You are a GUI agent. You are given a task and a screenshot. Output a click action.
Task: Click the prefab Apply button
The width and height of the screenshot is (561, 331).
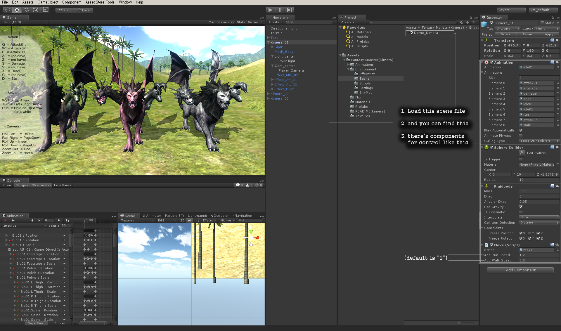click(549, 34)
